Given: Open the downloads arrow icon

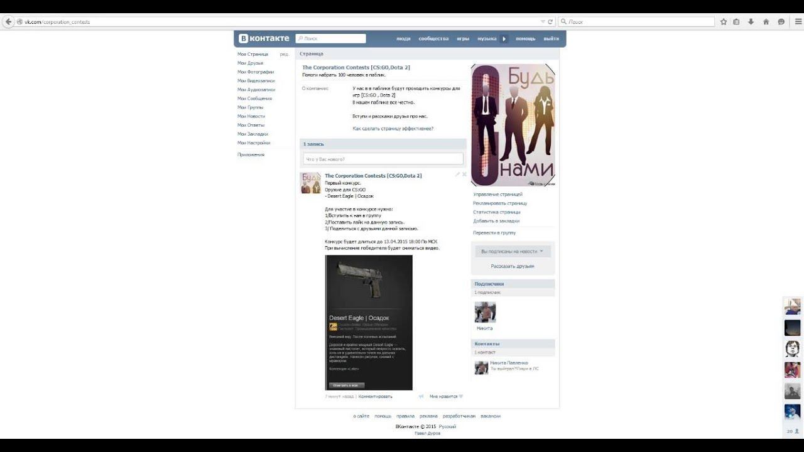Looking at the screenshot, I should (x=751, y=21).
